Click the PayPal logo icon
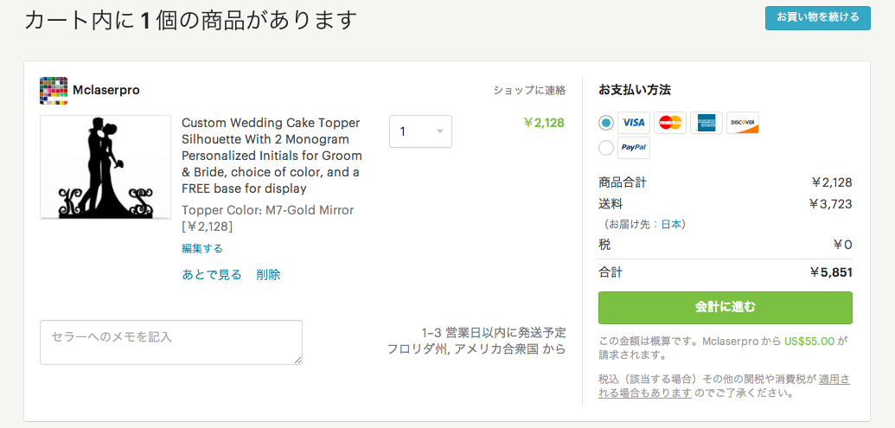The height and width of the screenshot is (428, 895). pyautogui.click(x=634, y=148)
